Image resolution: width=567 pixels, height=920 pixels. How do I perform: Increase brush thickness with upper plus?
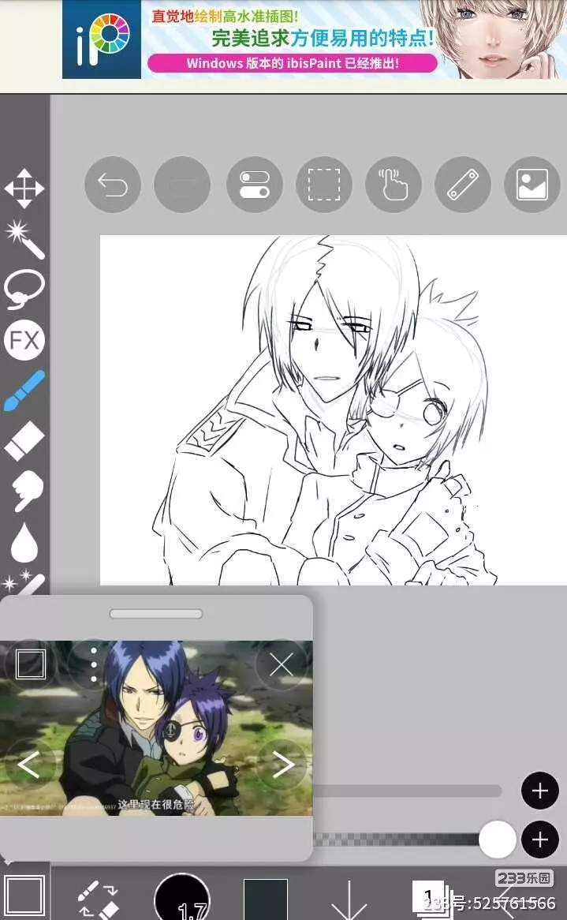coord(540,791)
